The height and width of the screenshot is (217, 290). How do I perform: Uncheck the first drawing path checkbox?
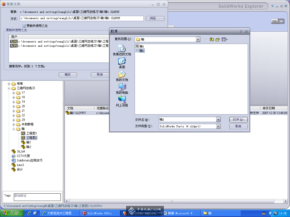coord(12,41)
